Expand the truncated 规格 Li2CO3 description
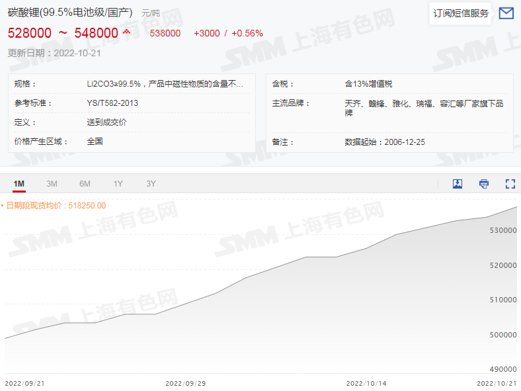The width and height of the screenshot is (521, 391). coord(165,84)
